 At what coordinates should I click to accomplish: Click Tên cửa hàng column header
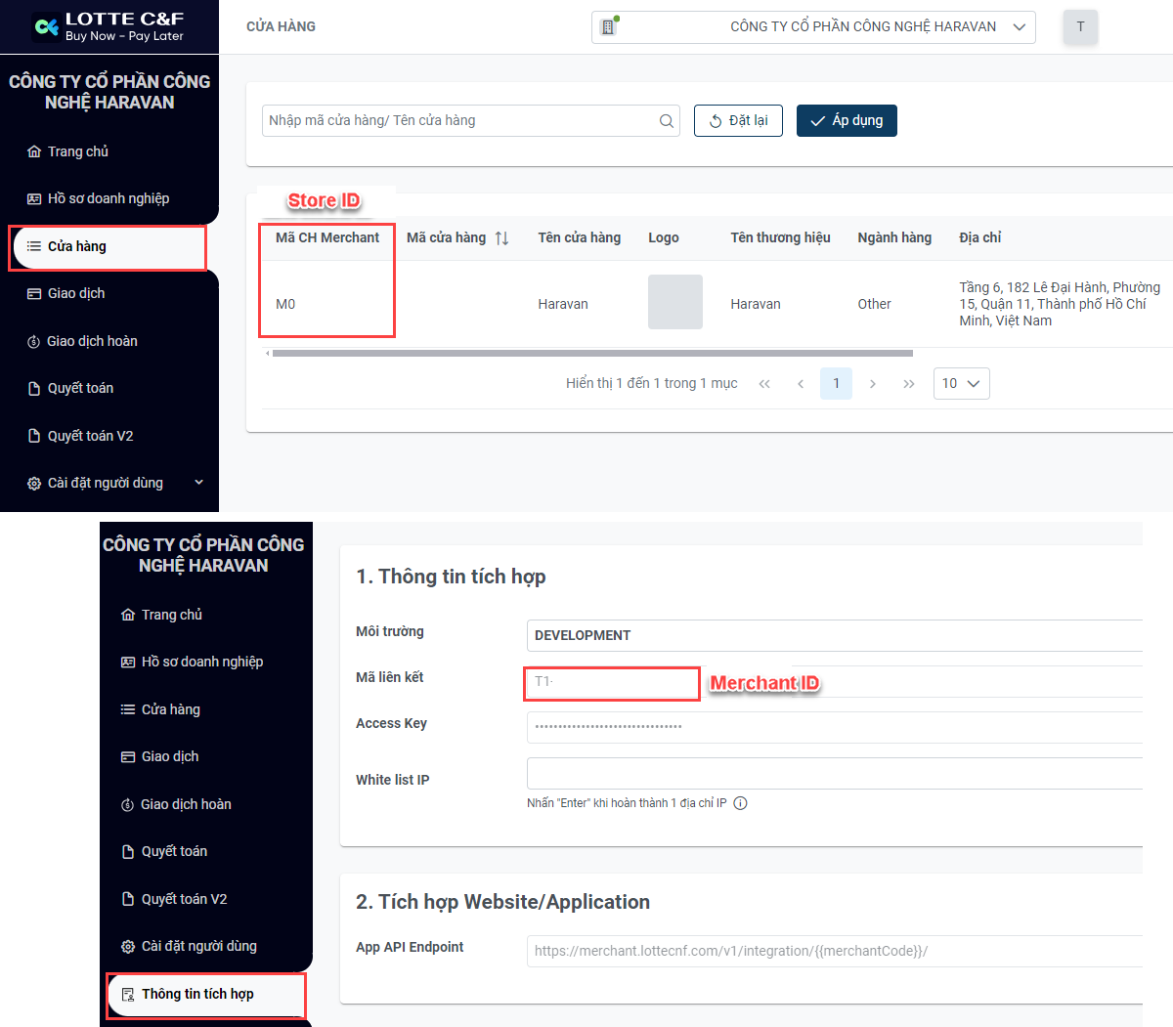pos(579,237)
